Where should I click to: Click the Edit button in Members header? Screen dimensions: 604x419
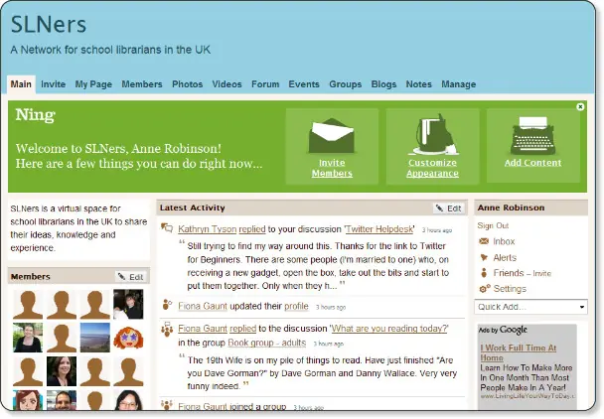131,276
